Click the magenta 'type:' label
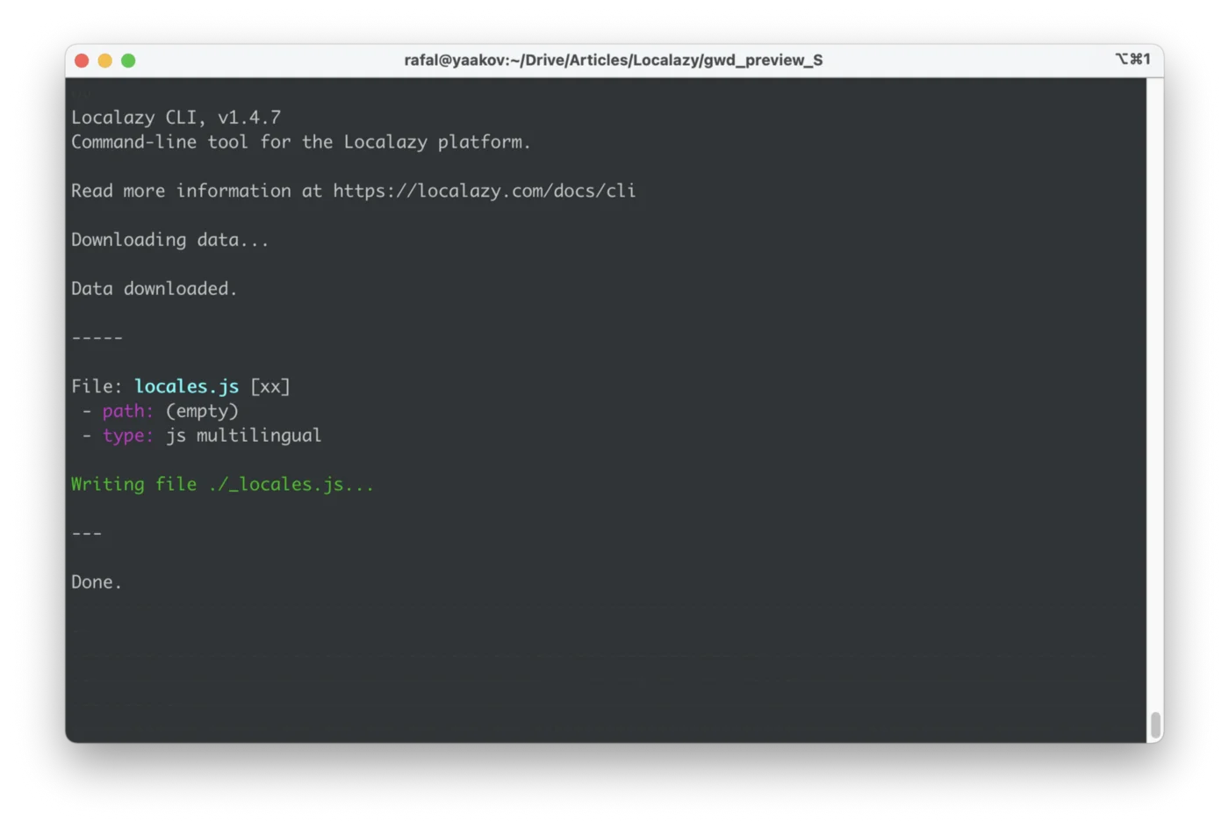1229x829 pixels. click(128, 436)
